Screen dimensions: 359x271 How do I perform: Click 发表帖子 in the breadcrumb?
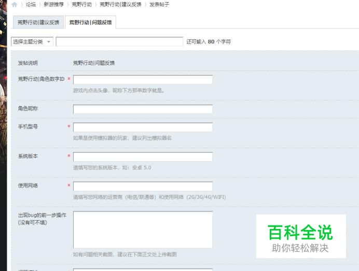click(x=159, y=4)
